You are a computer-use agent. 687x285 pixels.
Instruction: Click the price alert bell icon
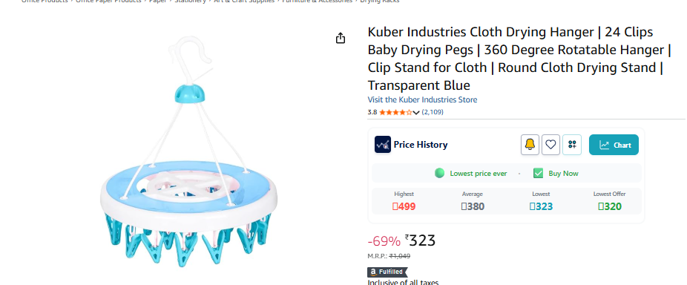point(530,145)
